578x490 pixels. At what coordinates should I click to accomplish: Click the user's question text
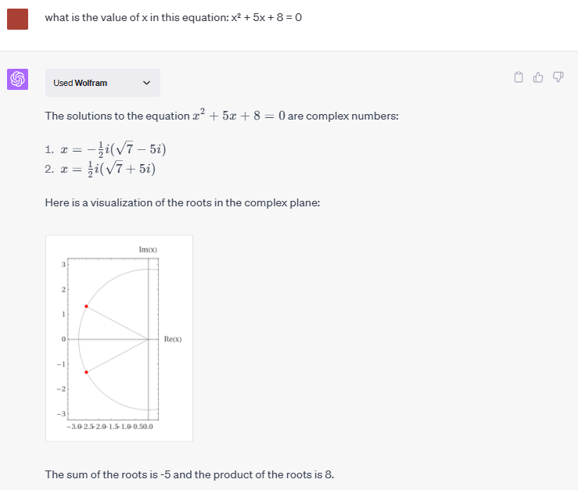coord(174,18)
